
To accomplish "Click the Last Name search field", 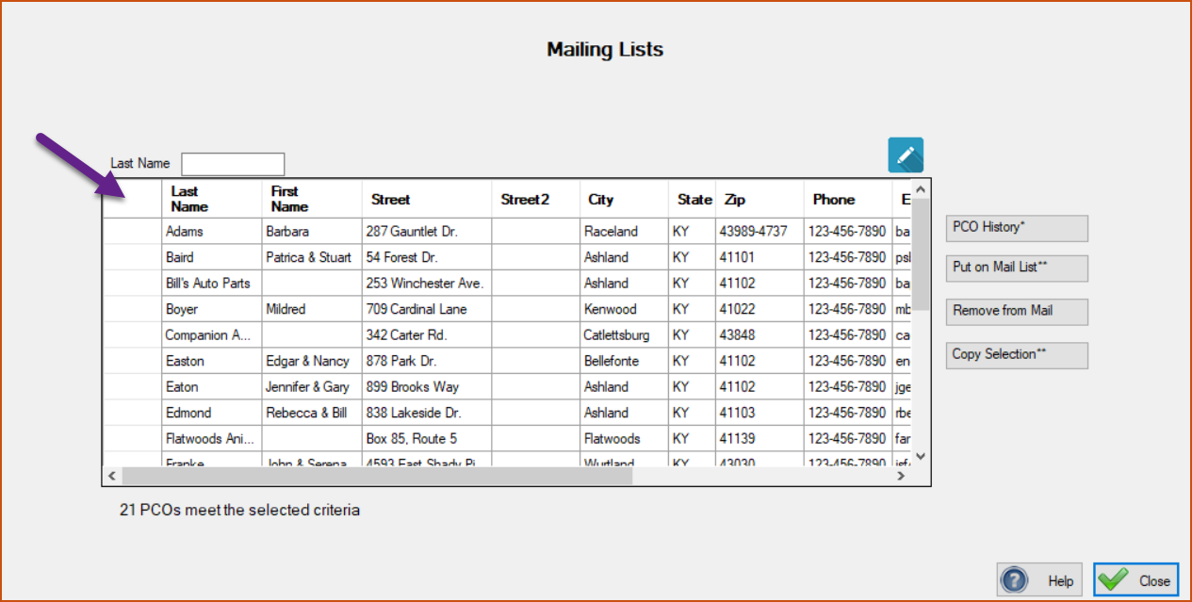I will pyautogui.click(x=233, y=164).
